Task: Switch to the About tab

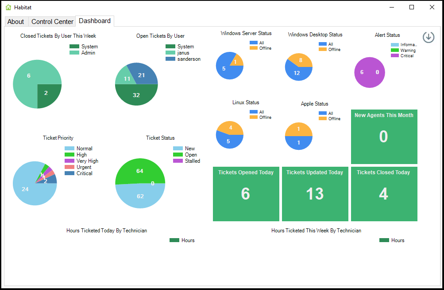Action: pyautogui.click(x=16, y=21)
